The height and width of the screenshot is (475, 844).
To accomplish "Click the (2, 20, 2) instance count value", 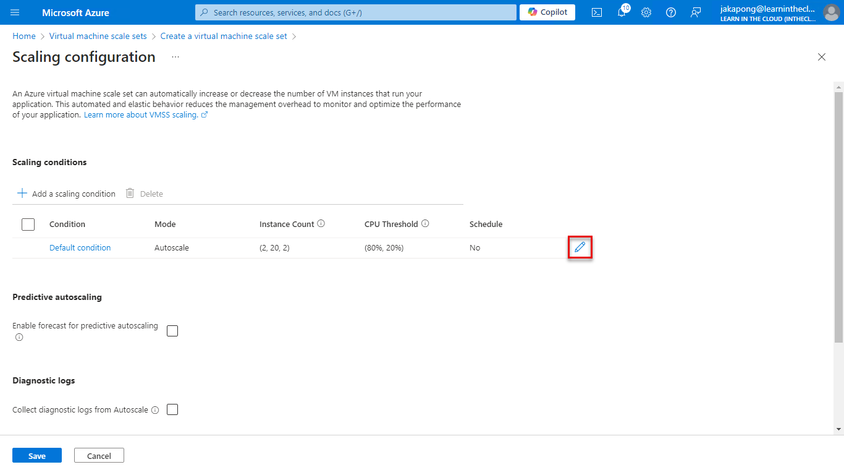I will (275, 247).
